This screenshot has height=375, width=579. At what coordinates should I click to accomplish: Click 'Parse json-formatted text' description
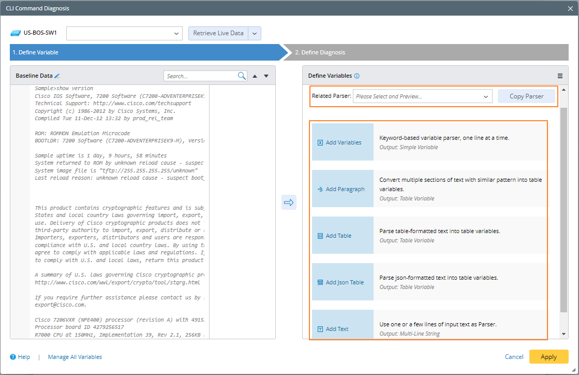(x=439, y=278)
